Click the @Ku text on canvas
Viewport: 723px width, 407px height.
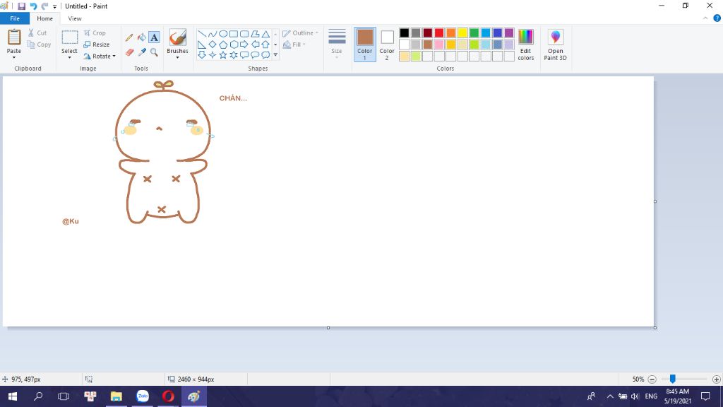[71, 221]
